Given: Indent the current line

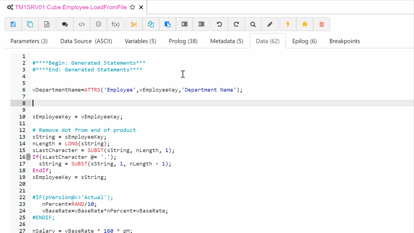Looking at the screenshot, I should 184,24.
